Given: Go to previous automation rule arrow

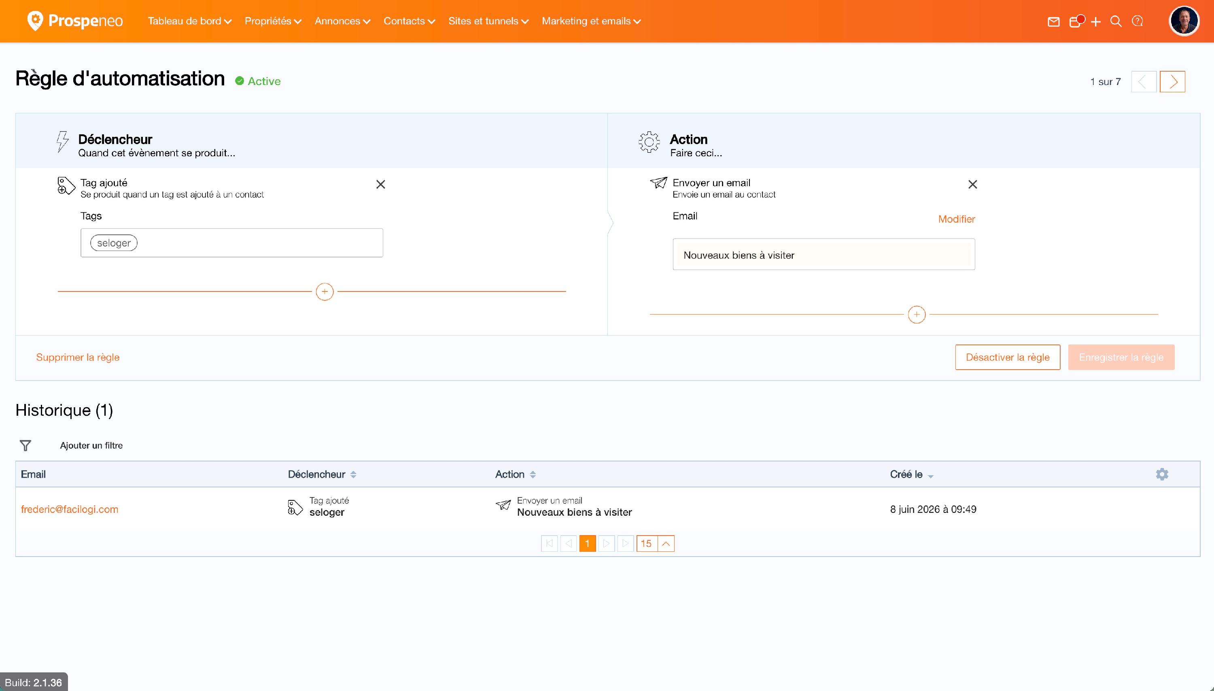Looking at the screenshot, I should [x=1143, y=82].
